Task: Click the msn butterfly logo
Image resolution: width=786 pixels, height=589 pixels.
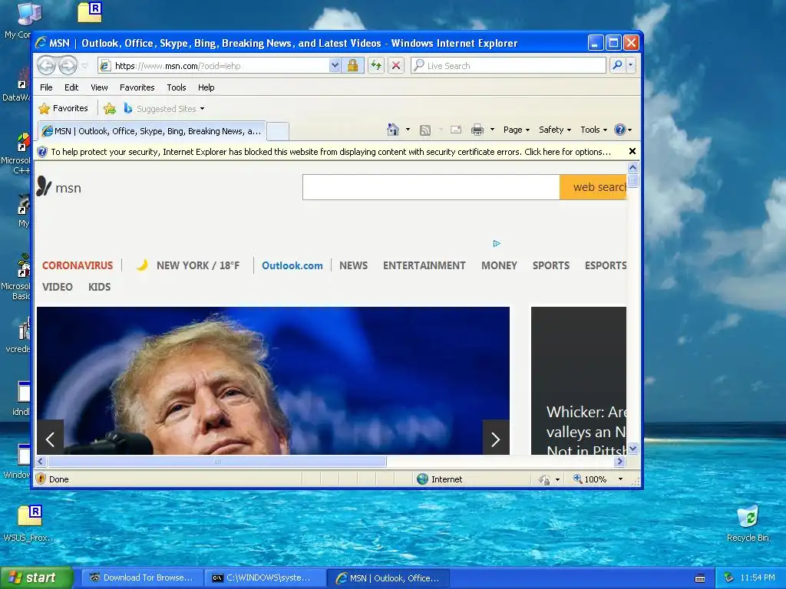Action: 58,187
